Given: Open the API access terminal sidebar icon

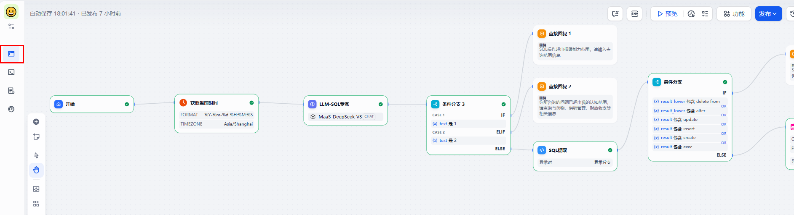Looking at the screenshot, I should coord(11,72).
